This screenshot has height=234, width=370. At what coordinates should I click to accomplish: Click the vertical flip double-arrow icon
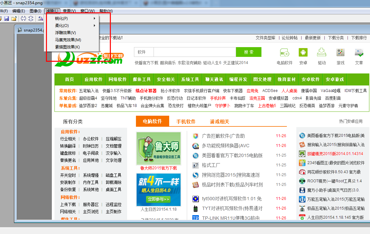(31, 18)
